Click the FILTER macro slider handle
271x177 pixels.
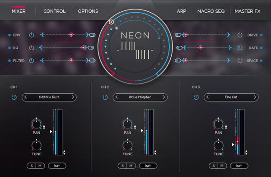click(x=71, y=60)
